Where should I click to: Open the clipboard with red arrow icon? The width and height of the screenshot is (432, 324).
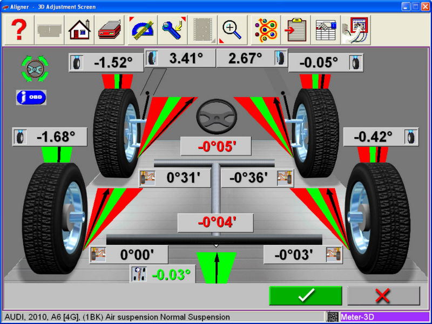[296, 30]
